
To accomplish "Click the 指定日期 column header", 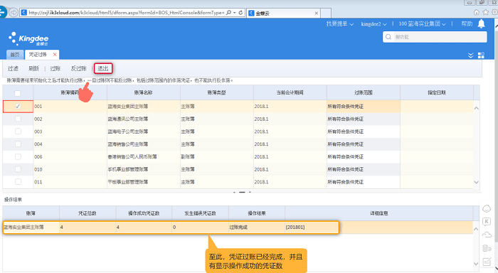I will 436,92.
